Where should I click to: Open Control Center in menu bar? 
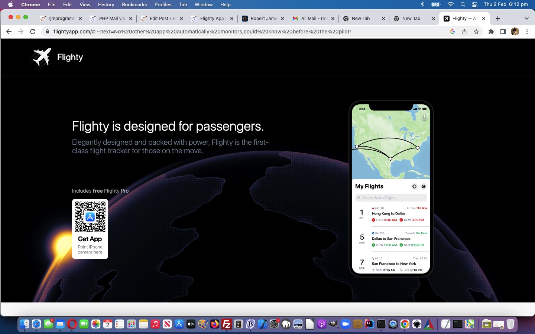pos(475,4)
